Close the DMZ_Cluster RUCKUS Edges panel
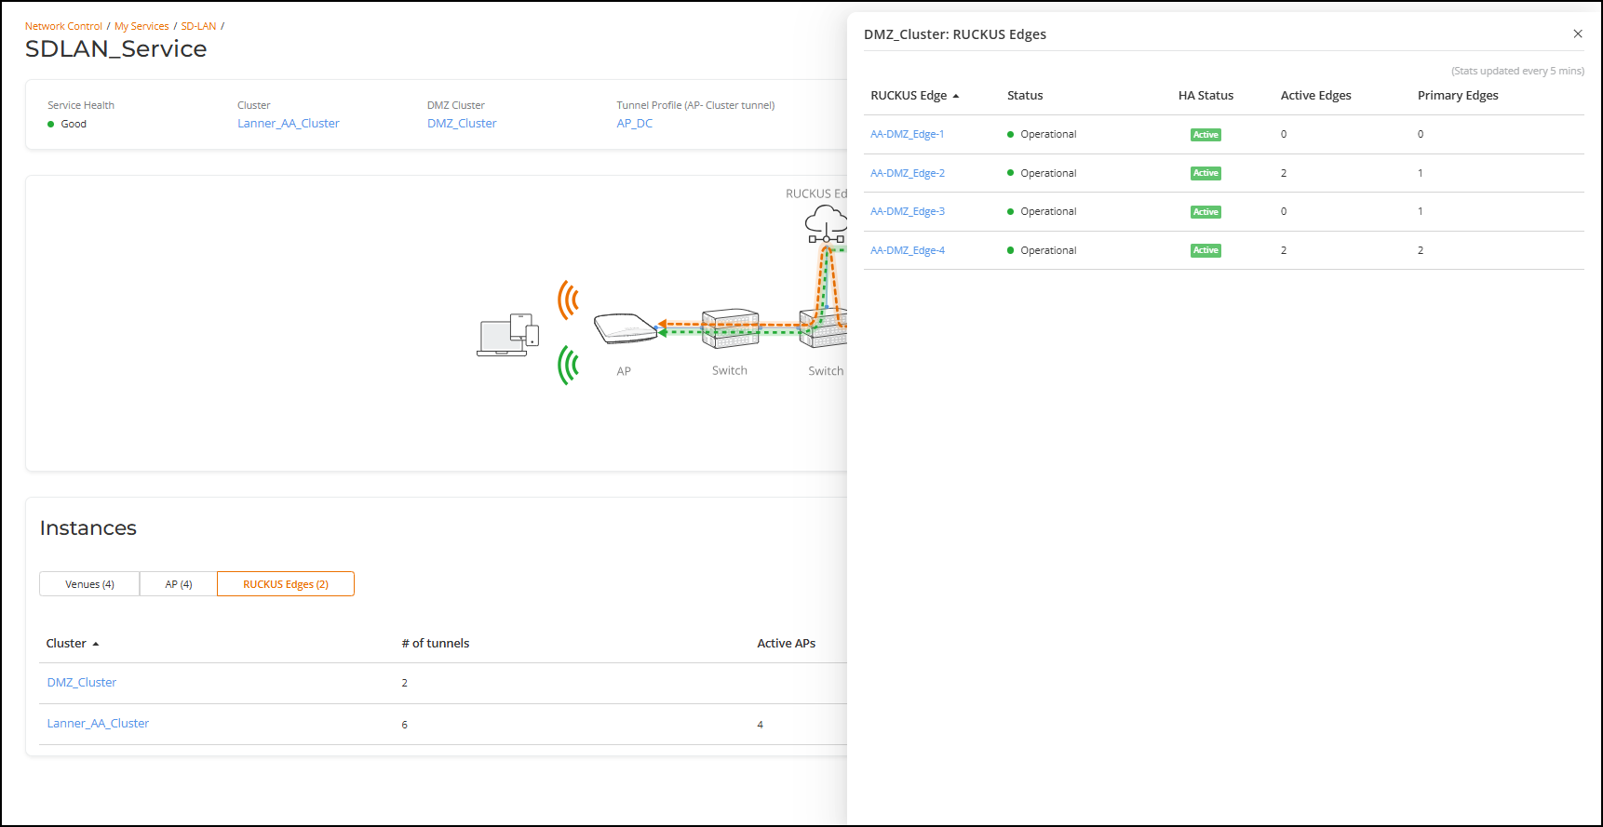 point(1577,34)
